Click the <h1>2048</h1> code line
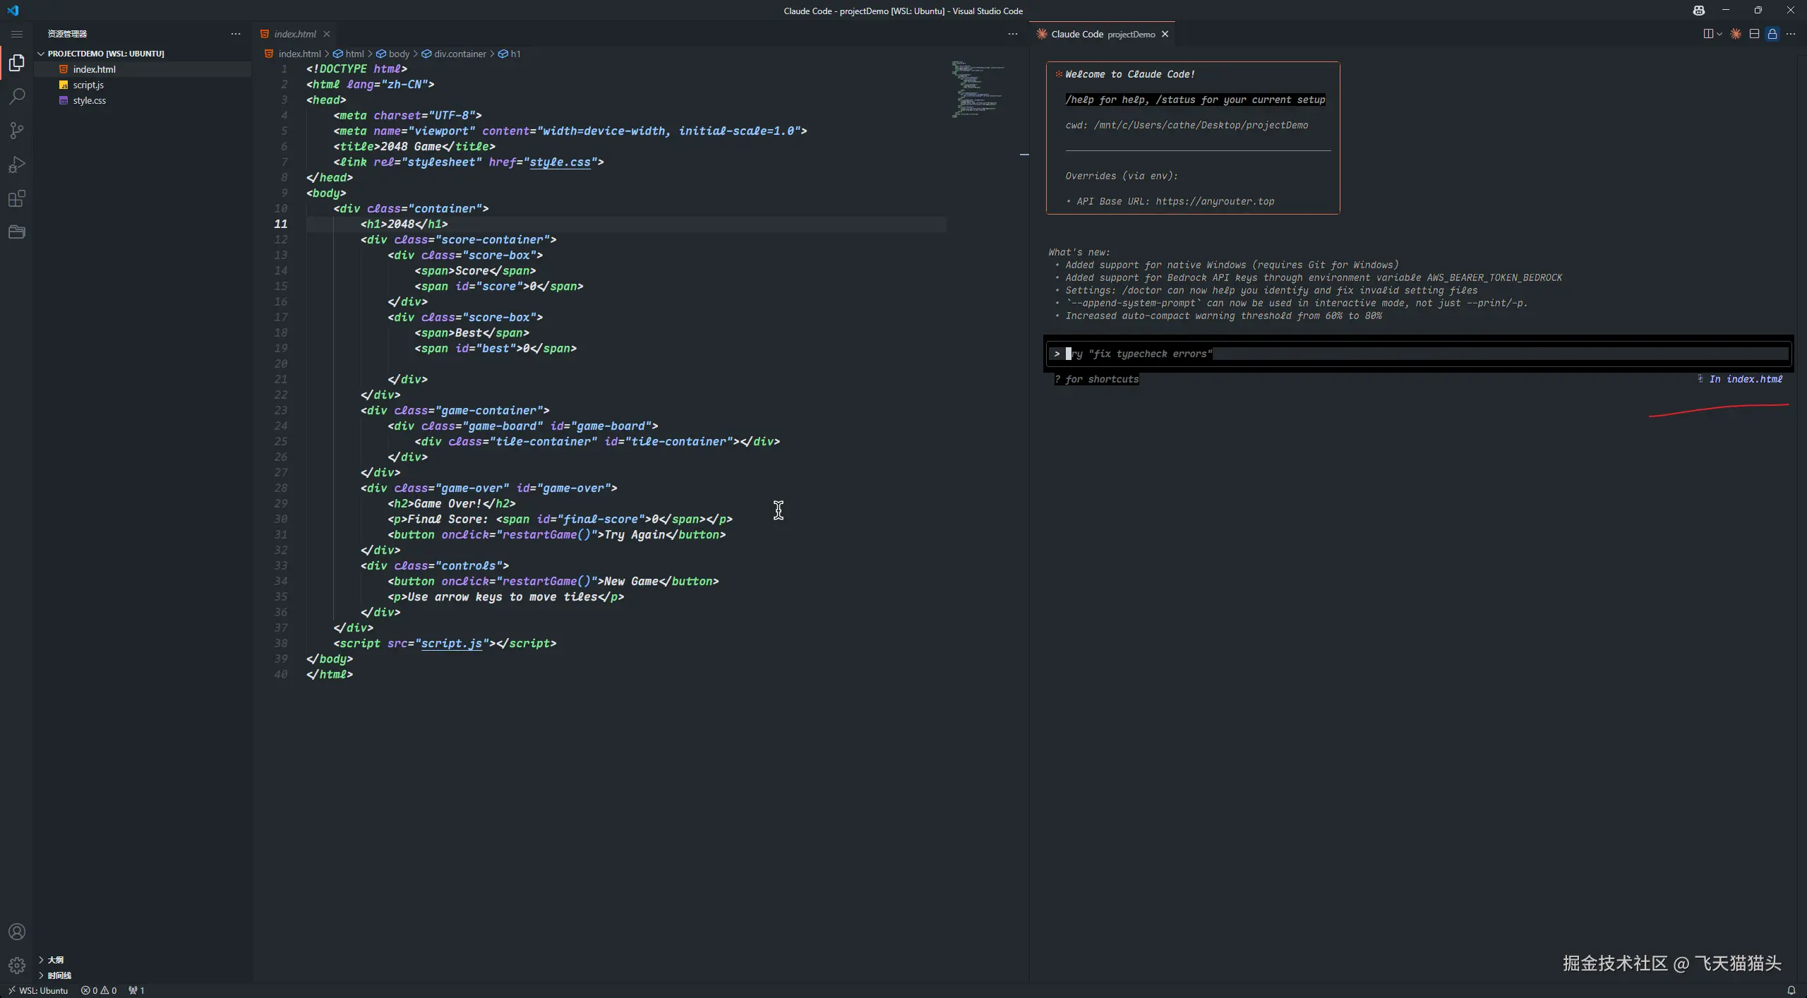Screen dimensions: 1807x998 404,224
